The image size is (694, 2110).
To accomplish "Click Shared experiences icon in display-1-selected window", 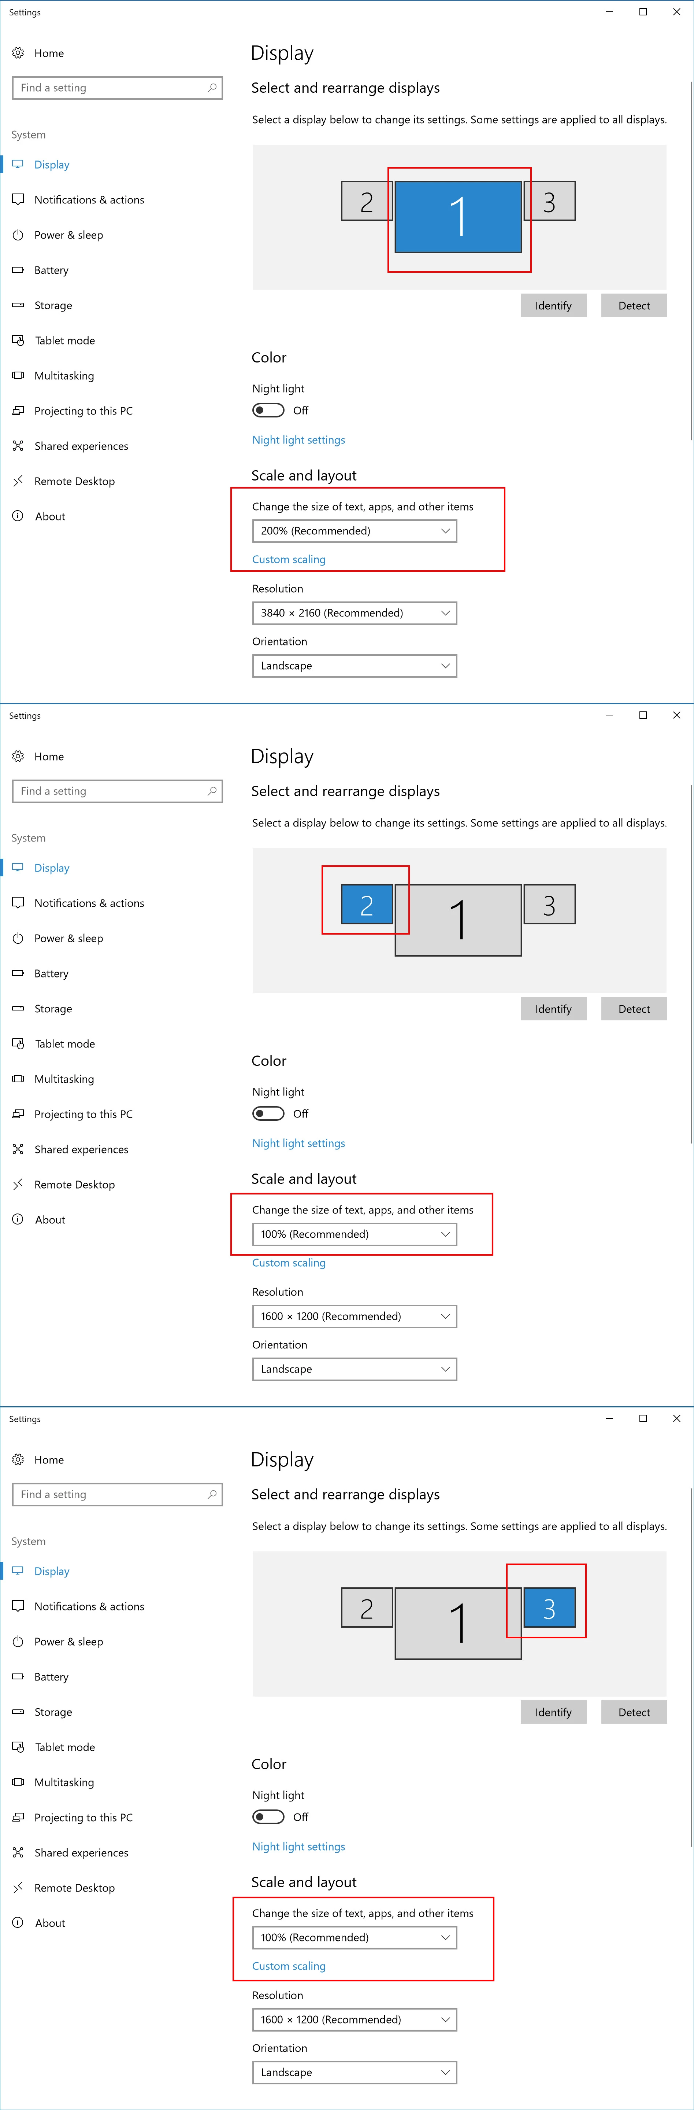I will point(18,446).
